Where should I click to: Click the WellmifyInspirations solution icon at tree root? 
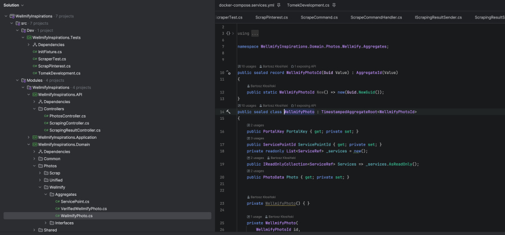(x=12, y=16)
